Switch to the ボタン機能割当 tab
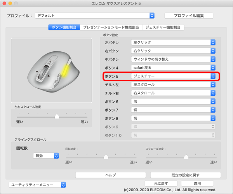 pos(64,27)
